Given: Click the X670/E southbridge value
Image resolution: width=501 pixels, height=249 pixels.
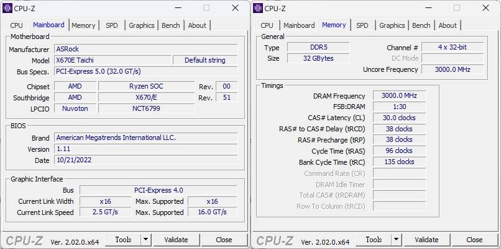Looking at the screenshot, I should tap(146, 97).
